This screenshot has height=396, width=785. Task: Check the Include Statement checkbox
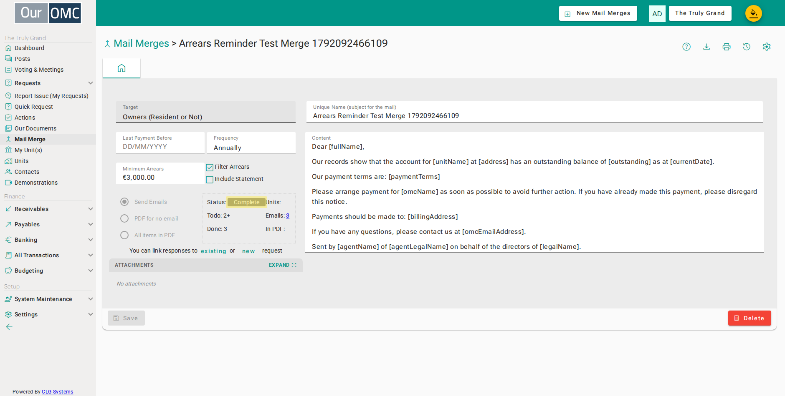click(210, 180)
